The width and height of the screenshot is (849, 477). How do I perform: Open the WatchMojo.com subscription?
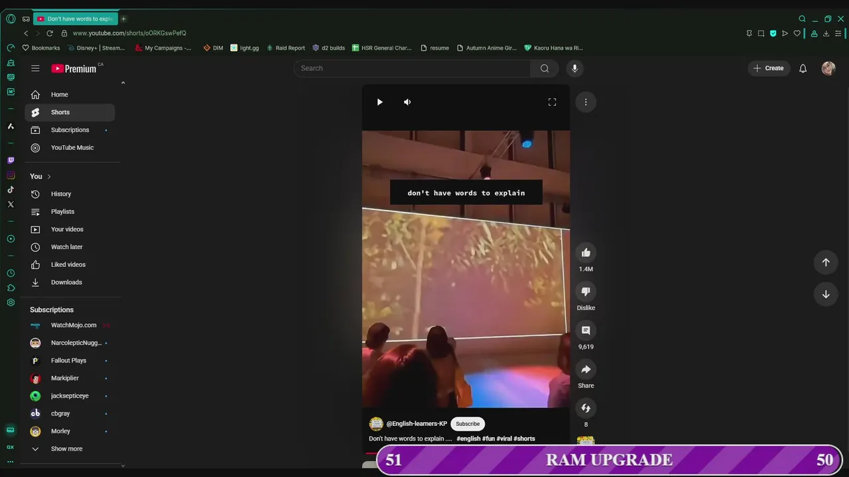(70, 325)
